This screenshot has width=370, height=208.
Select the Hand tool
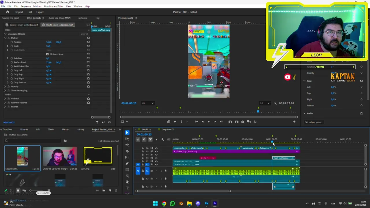[x=127, y=182]
